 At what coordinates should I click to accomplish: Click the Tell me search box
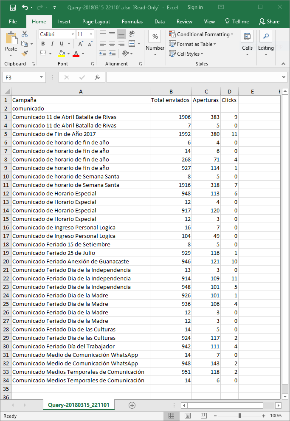(x=237, y=22)
